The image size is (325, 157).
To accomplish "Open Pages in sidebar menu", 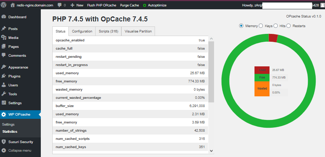I will [x=14, y=46].
